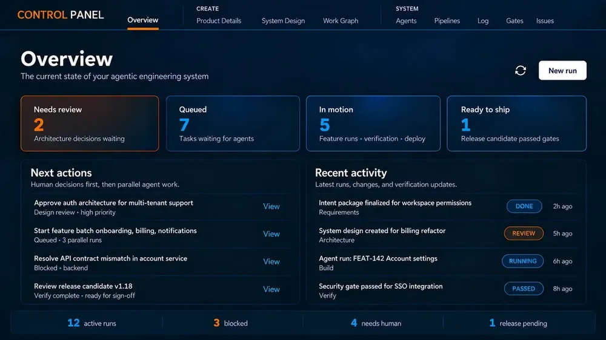606x340 pixels.
Task: Click the '3 blocked' footer stat
Action: pyautogui.click(x=230, y=323)
